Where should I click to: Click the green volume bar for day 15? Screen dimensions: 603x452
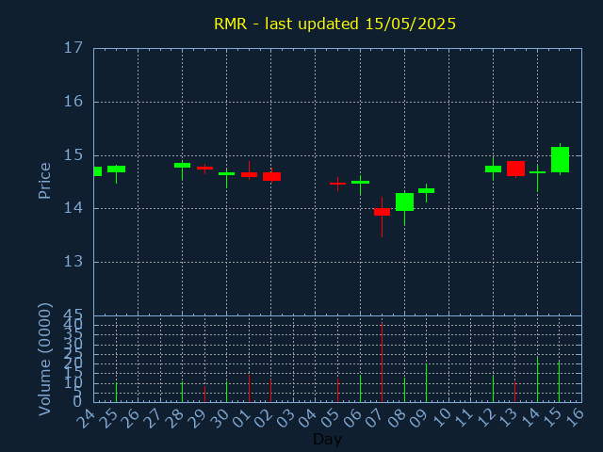(x=559, y=381)
